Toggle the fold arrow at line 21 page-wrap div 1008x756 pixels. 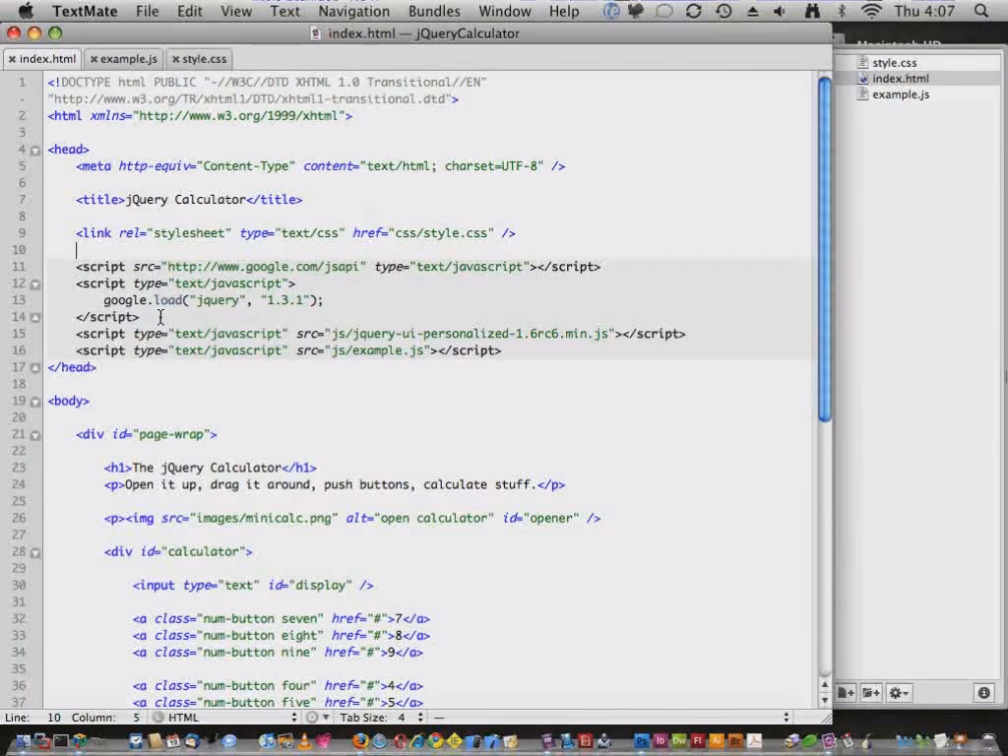(x=35, y=434)
